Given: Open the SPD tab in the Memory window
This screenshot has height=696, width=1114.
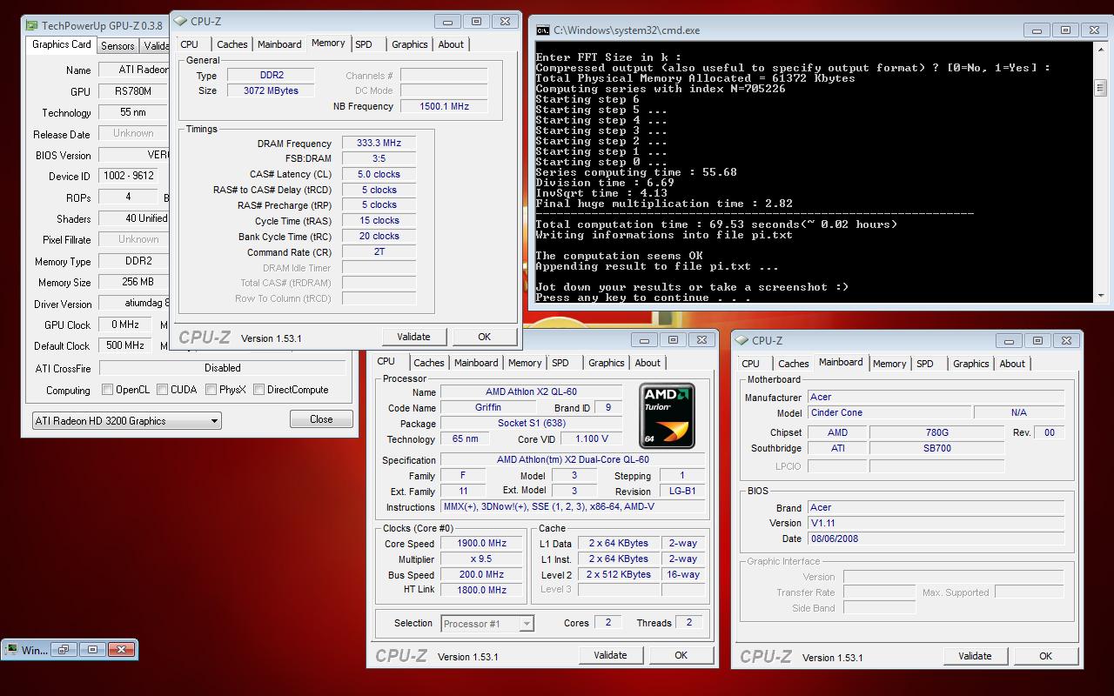Looking at the screenshot, I should point(364,44).
